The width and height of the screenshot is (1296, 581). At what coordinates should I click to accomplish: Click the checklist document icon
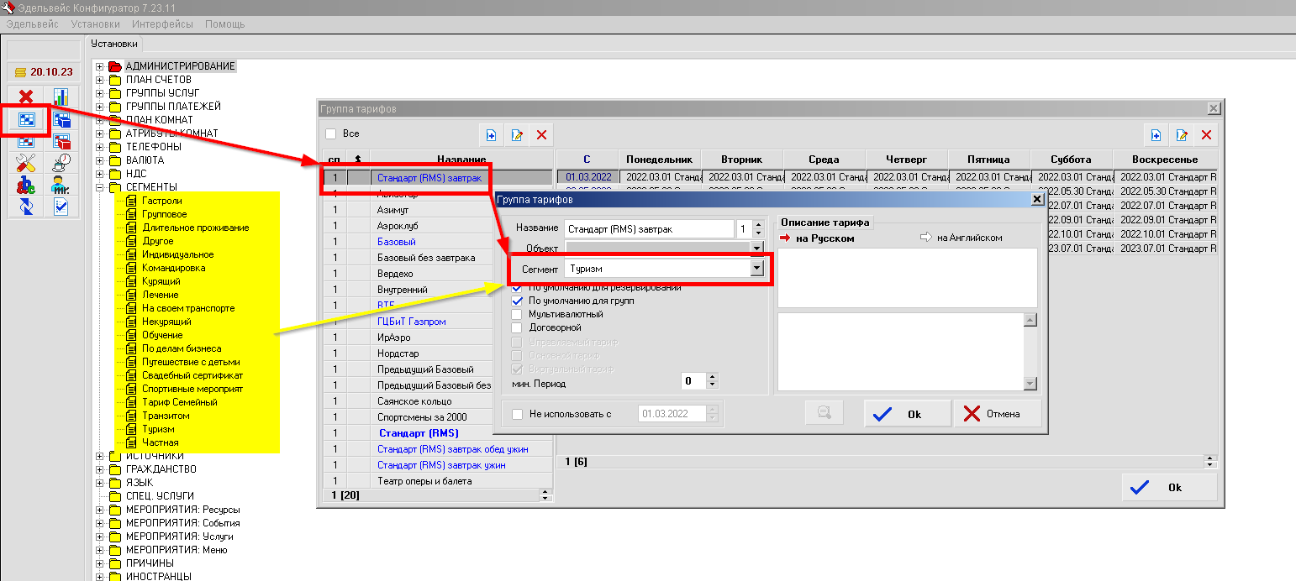pyautogui.click(x=61, y=207)
